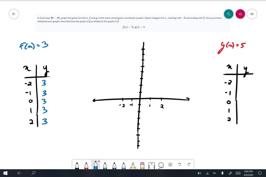
Task: Pick the purple pencil tool
Action: 114,165
